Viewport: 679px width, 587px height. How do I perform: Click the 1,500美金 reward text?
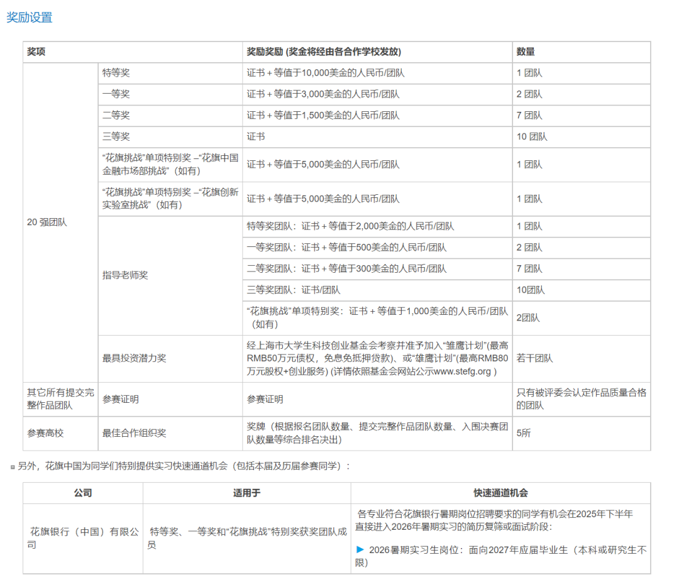322,115
